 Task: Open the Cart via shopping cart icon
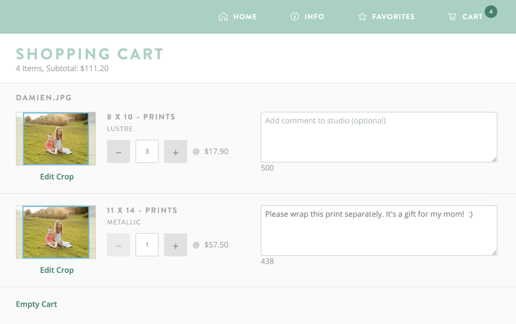452,16
